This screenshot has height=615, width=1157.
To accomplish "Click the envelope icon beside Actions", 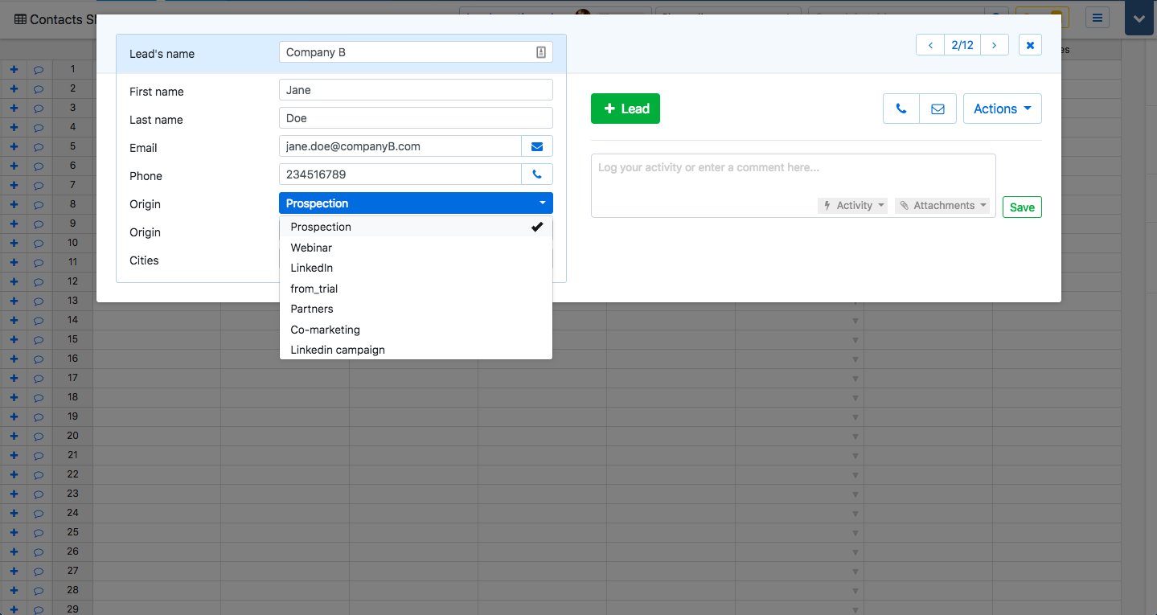I will coord(937,109).
